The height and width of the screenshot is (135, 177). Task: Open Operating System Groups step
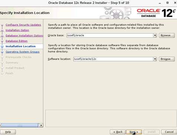coord(23,52)
